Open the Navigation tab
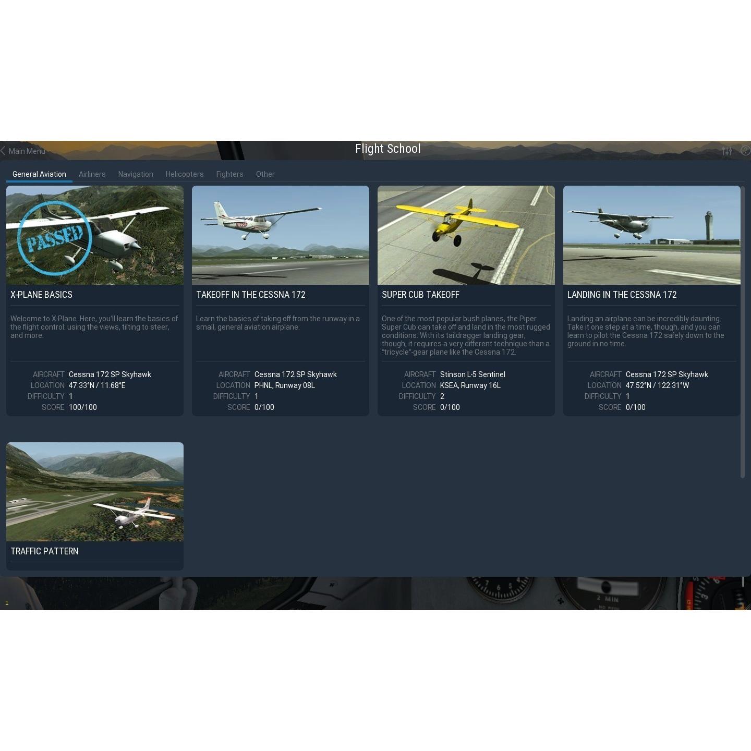 coord(136,174)
